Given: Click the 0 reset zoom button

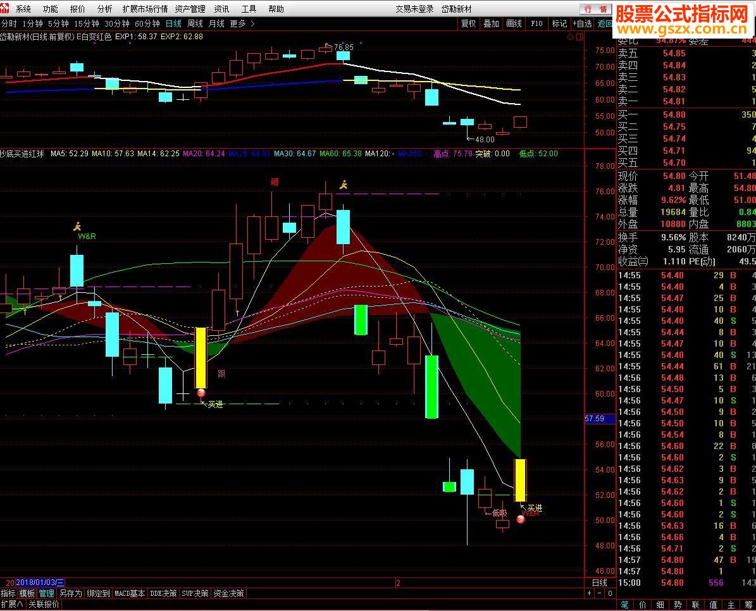Looking at the screenshot, I should coord(610,593).
